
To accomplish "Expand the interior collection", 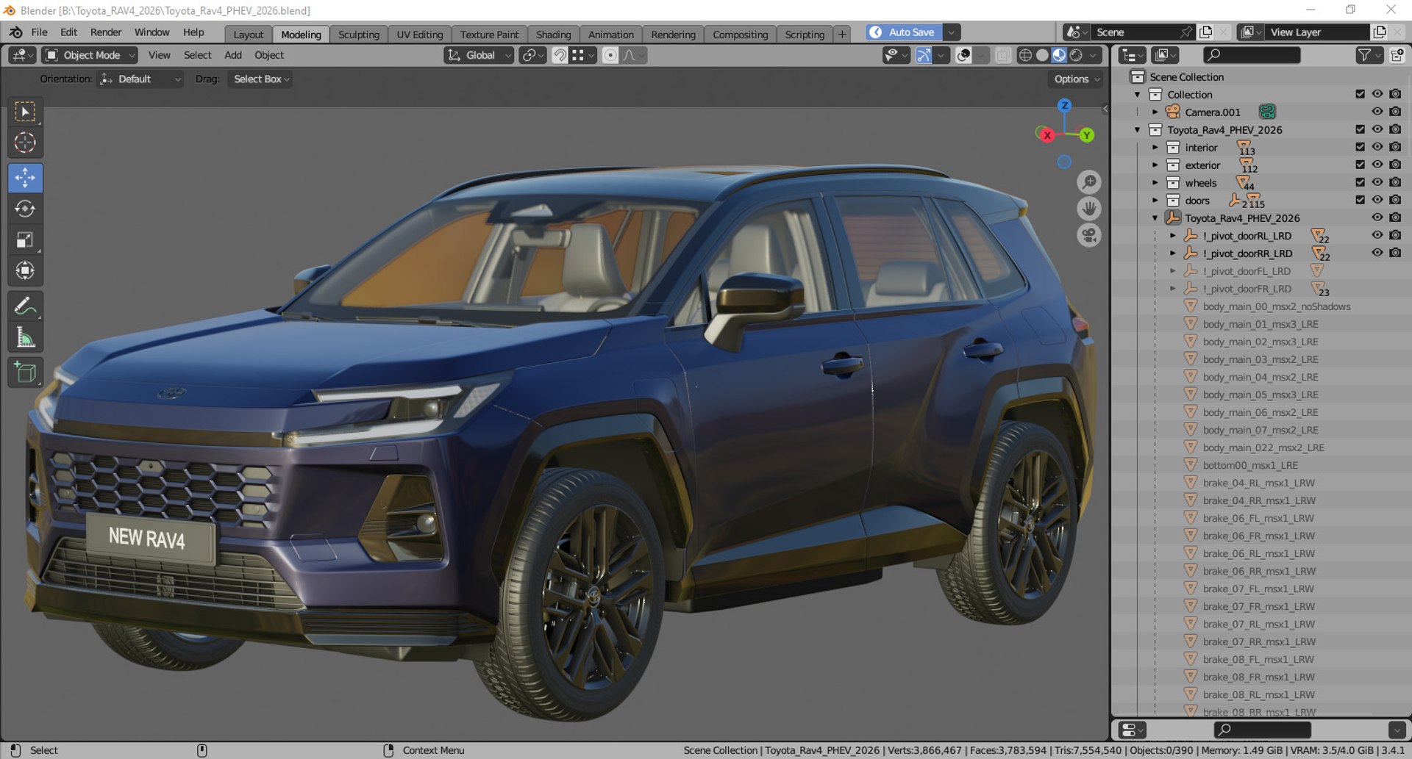I will [x=1155, y=147].
